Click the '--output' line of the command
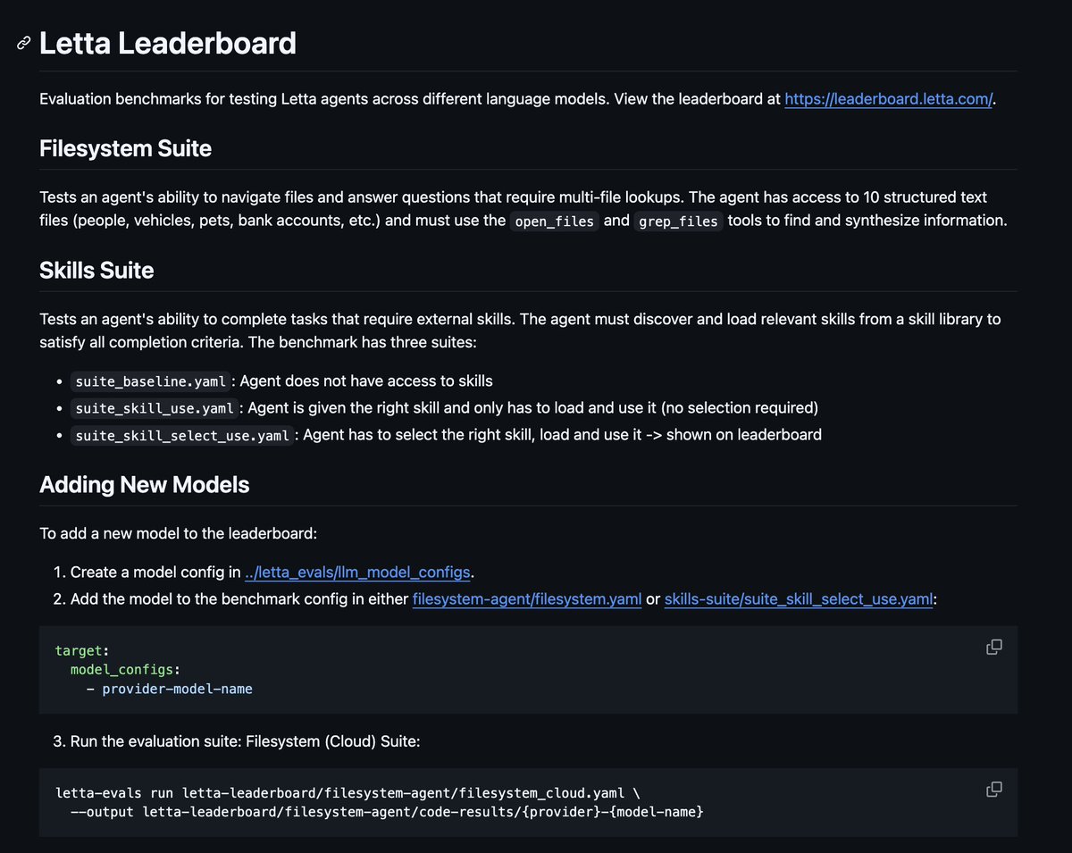The image size is (1072, 853). click(387, 813)
